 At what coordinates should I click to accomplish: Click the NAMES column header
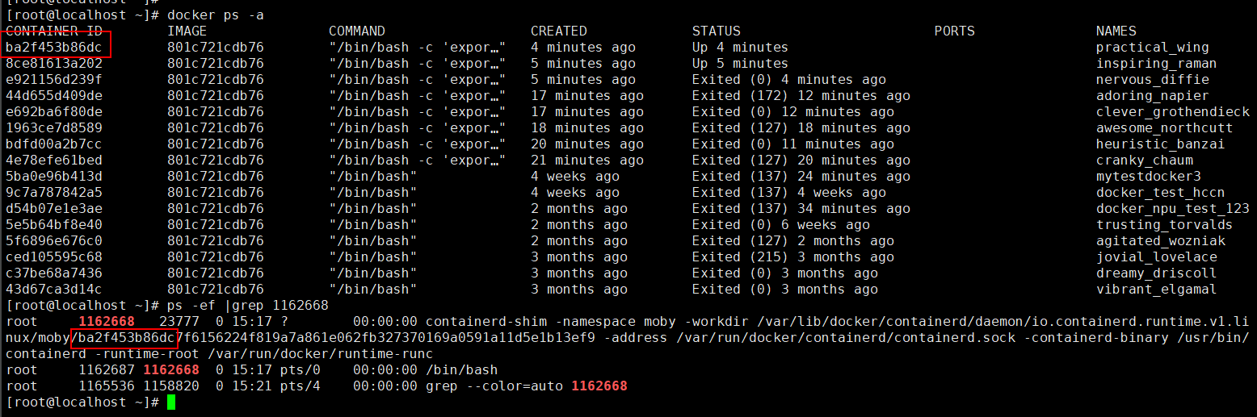1116,31
